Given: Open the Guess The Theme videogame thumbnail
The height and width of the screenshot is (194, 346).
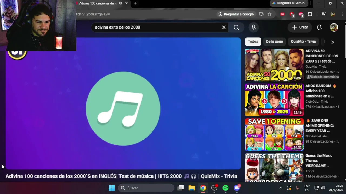Looking at the screenshot, I should pos(274,167).
